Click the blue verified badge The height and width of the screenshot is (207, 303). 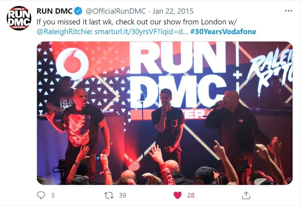(78, 11)
